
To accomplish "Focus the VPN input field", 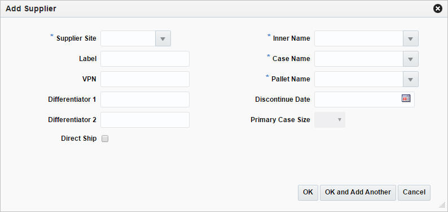I will pyautogui.click(x=145, y=79).
